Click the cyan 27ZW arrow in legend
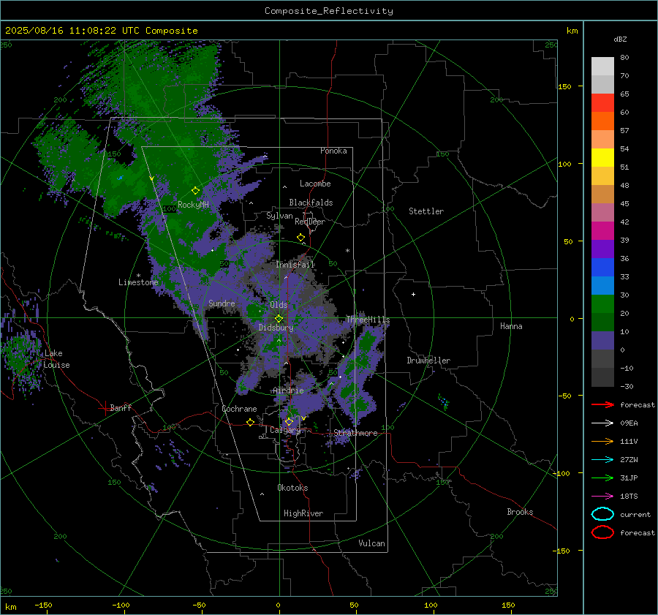 (602, 460)
